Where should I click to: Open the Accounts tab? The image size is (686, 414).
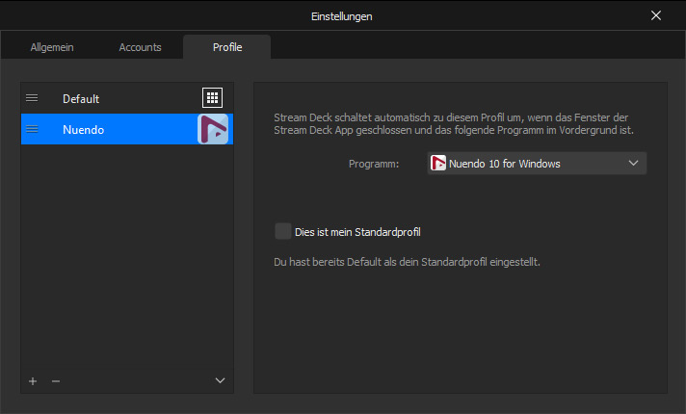tap(140, 46)
